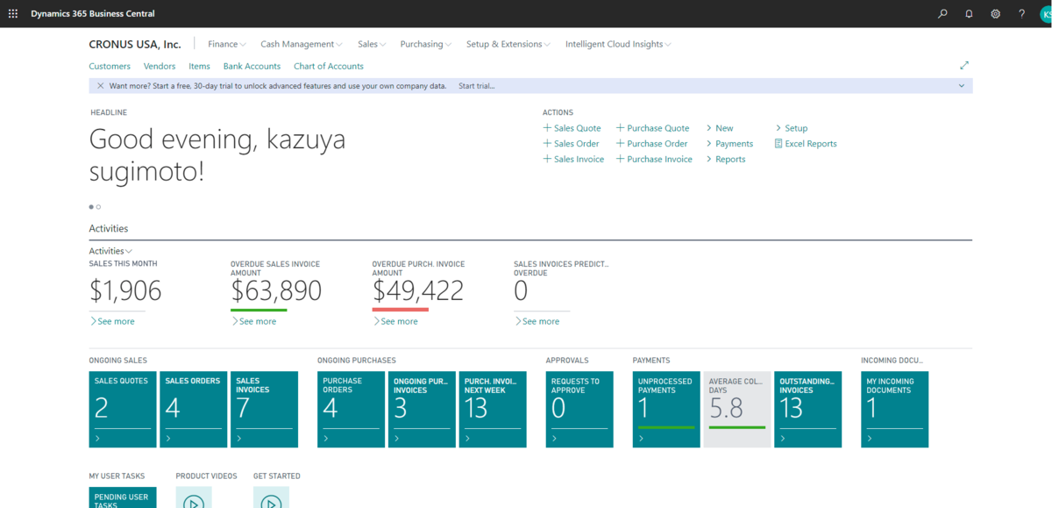This screenshot has width=1052, height=508.
Task: Open Bank Accounts
Action: [252, 66]
